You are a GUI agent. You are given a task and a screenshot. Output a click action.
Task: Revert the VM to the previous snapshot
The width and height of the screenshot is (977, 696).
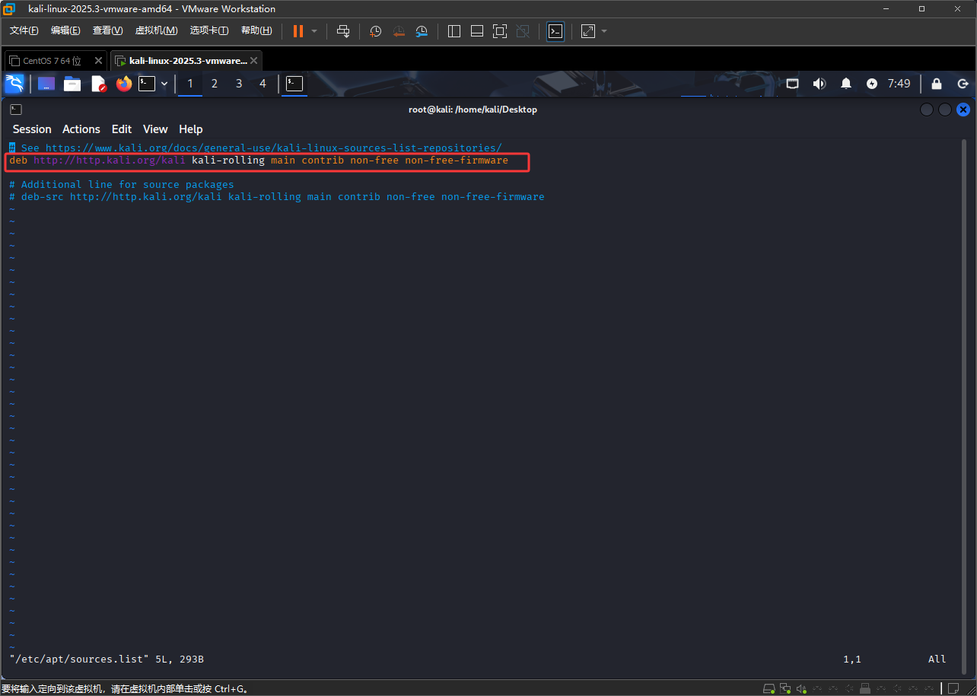click(399, 31)
